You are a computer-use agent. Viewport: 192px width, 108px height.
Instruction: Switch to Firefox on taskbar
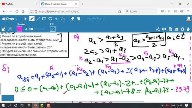coord(35,105)
